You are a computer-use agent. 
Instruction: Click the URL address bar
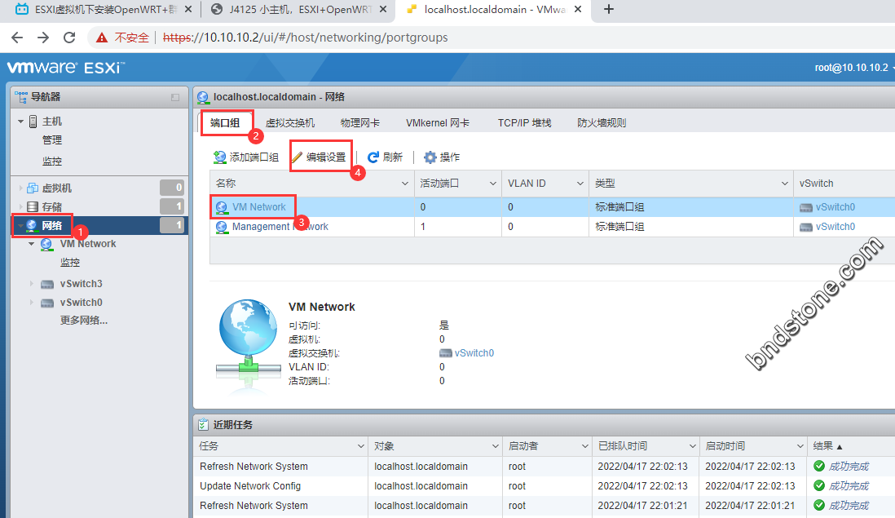(x=305, y=38)
